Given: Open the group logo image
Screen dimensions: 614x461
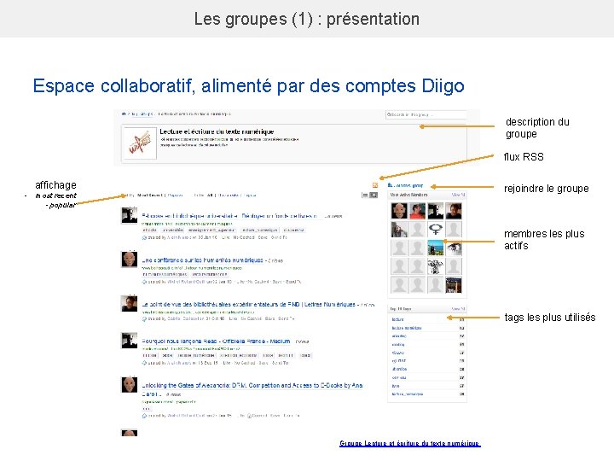Looking at the screenshot, I should click(x=139, y=143).
